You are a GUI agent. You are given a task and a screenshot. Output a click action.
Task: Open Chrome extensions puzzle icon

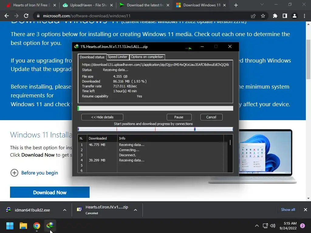coord(275,16)
